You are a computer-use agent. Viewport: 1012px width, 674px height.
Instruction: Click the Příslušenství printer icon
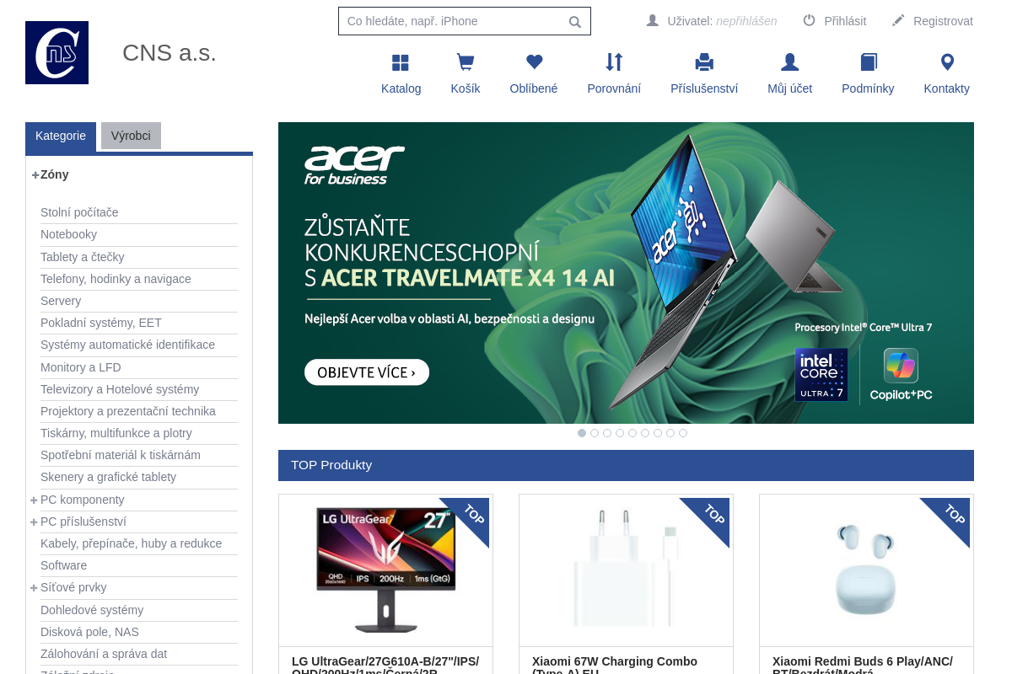point(704,62)
